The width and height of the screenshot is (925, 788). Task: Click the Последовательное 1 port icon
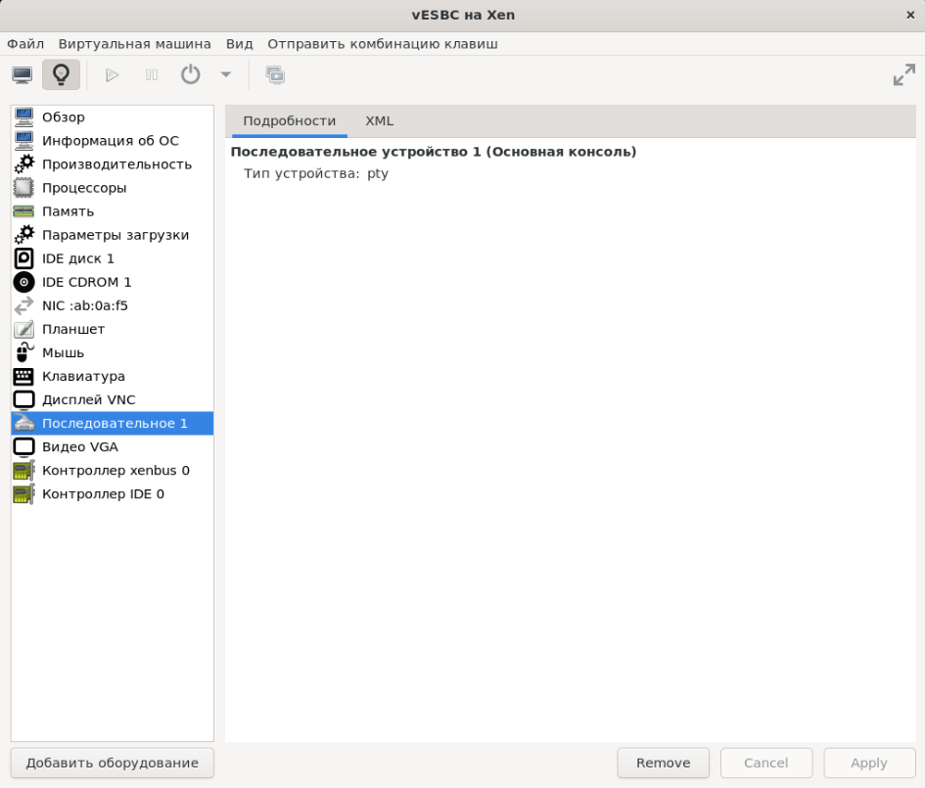pyautogui.click(x=24, y=424)
